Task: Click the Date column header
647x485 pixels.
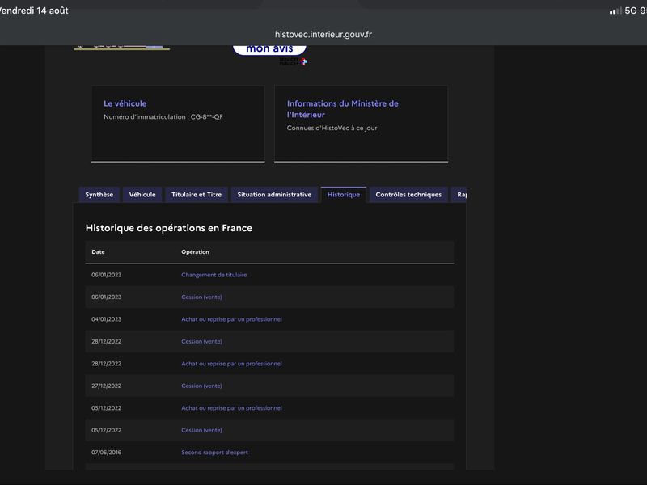Action: point(98,252)
